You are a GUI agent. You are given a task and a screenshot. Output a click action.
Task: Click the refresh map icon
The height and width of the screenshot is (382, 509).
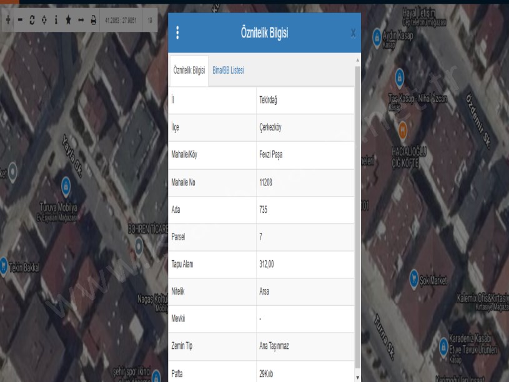32,20
